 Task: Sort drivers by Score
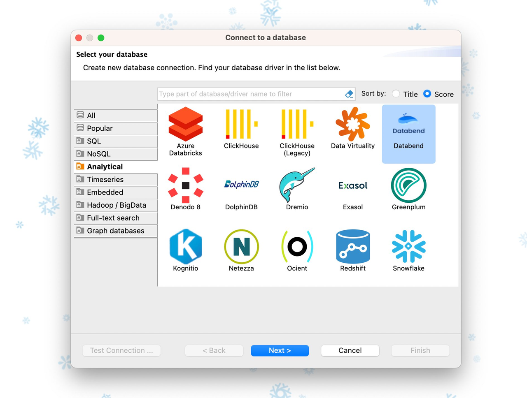(427, 94)
